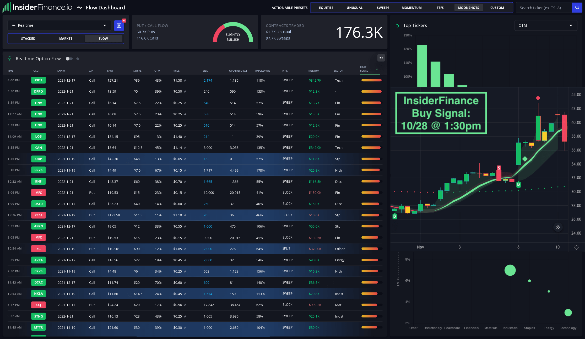The width and height of the screenshot is (585, 339).
Task: Click the double-chevron scroll button on chart
Action: 558,227
